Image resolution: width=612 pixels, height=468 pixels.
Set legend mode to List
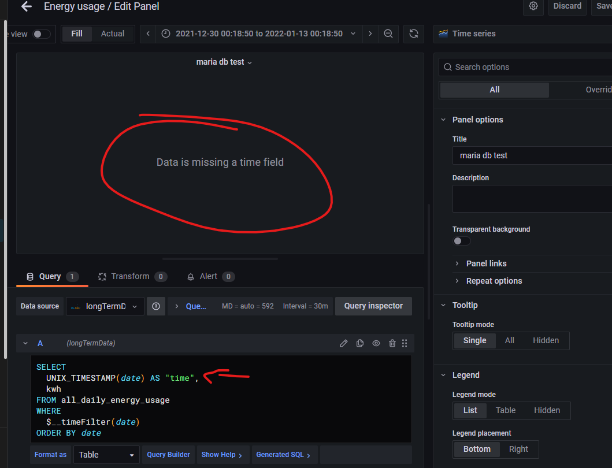pyautogui.click(x=470, y=411)
